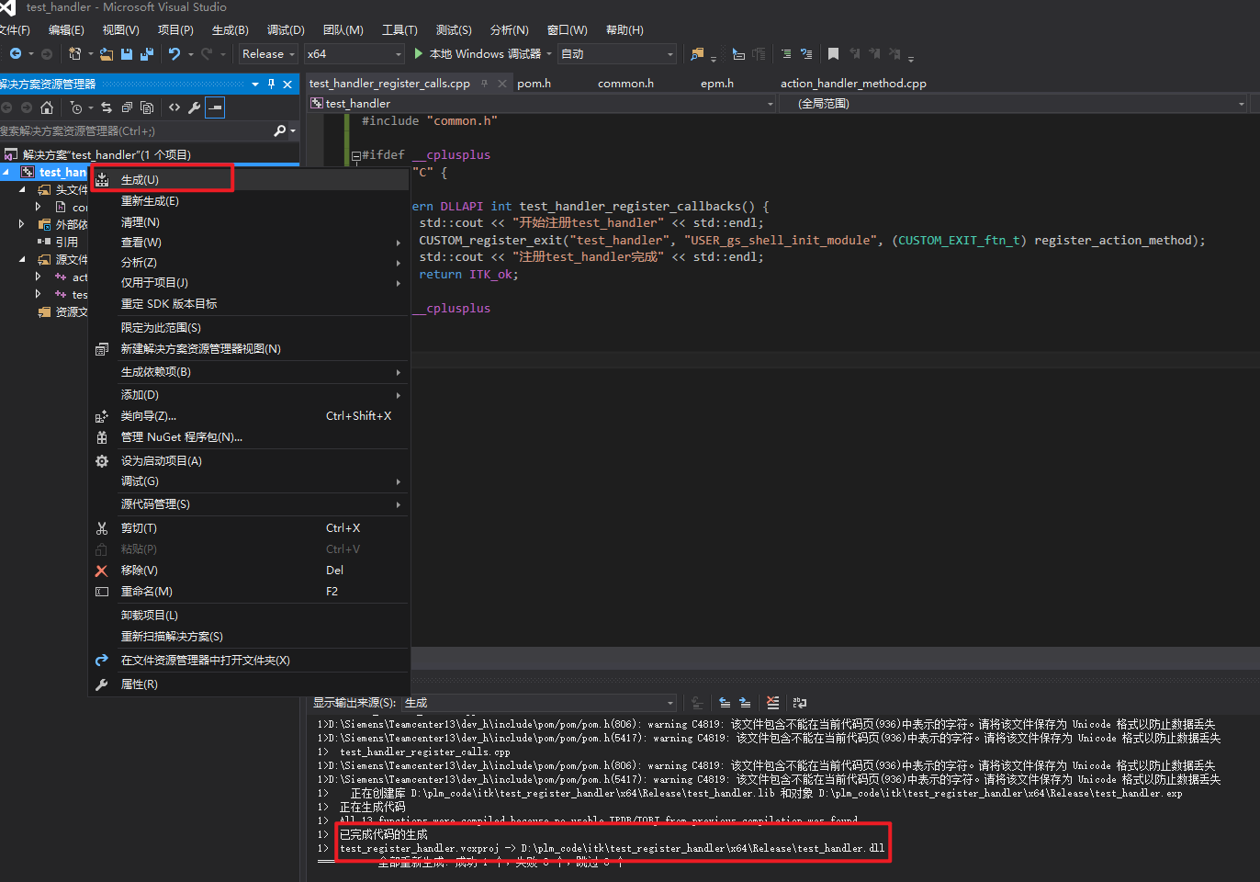Clear all text in the output window
Screen dimensions: 1260x882
[772, 703]
